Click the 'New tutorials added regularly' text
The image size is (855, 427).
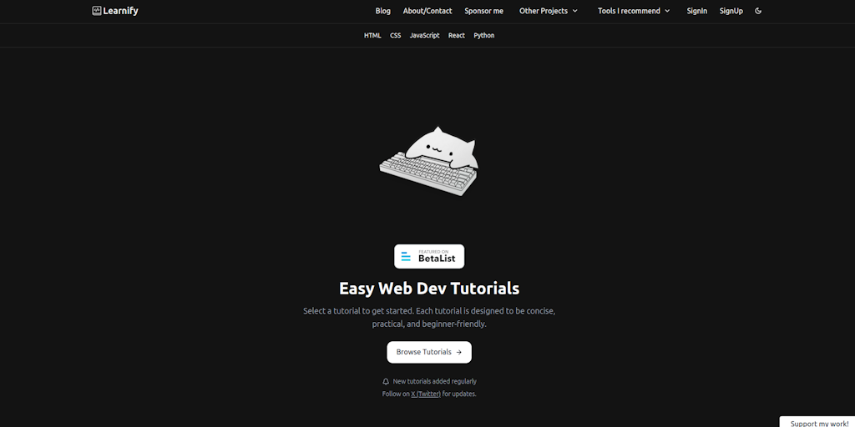pyautogui.click(x=434, y=382)
